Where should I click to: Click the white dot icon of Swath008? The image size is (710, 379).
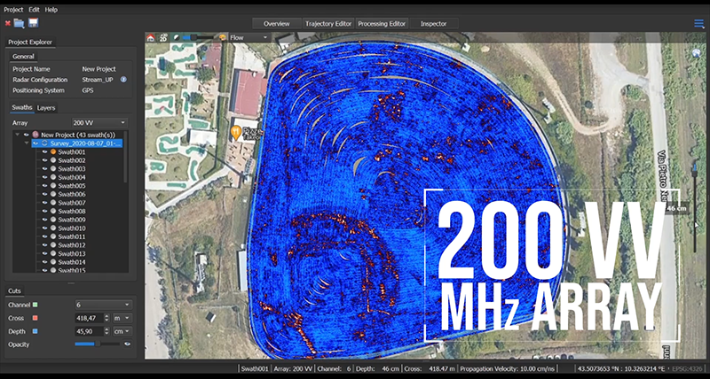pyautogui.click(x=53, y=212)
